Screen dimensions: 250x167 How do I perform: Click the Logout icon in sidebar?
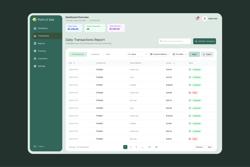click(x=35, y=146)
